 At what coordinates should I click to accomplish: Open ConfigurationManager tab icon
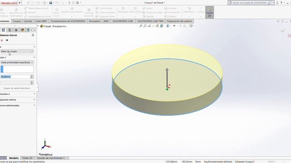10,30
